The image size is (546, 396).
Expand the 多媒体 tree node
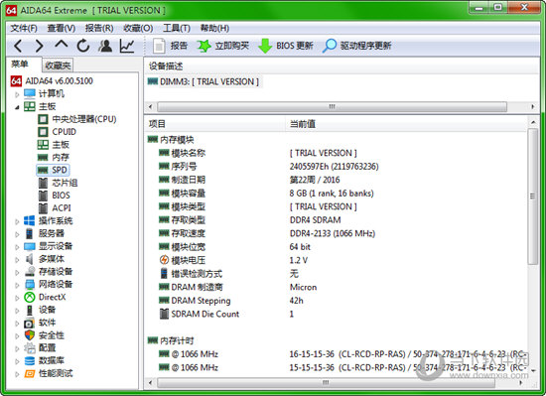[x=17, y=259]
